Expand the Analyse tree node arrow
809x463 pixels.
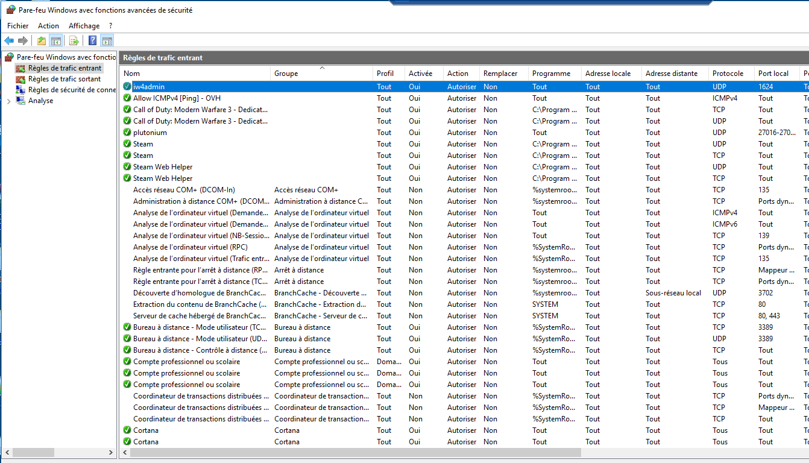[8, 101]
